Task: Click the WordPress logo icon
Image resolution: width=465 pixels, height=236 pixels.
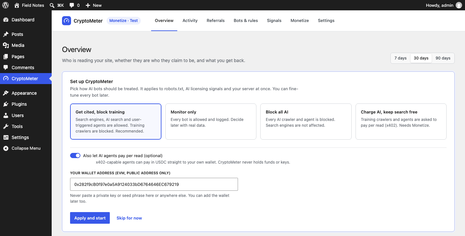Action: click(x=5, y=5)
